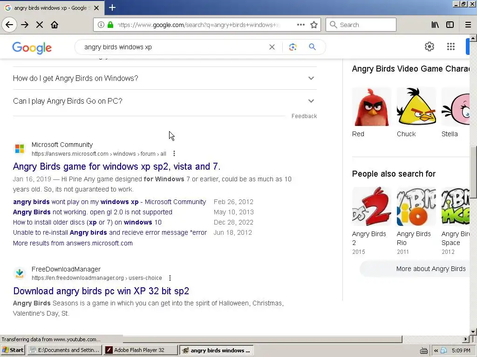Viewport: 477px width, 357px height.
Task: Submit search with blue magnifier icon
Action: (312, 47)
